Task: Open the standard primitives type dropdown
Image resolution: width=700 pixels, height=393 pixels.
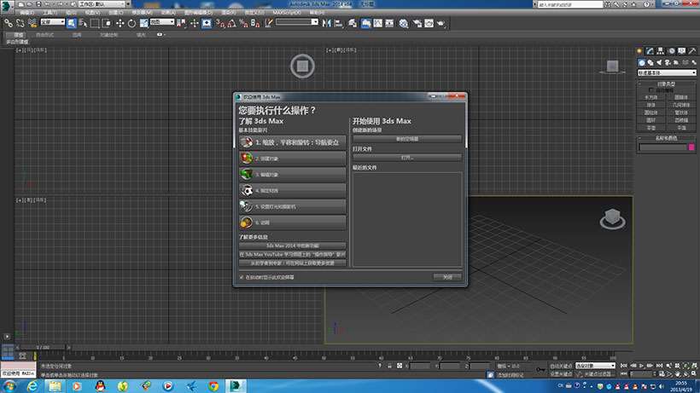Action: pyautogui.click(x=667, y=72)
